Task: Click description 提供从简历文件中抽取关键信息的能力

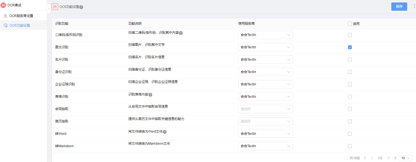Action: pyautogui.click(x=156, y=119)
